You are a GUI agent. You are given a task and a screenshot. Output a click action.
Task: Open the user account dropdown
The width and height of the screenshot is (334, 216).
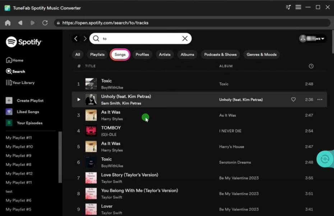[x=312, y=39]
